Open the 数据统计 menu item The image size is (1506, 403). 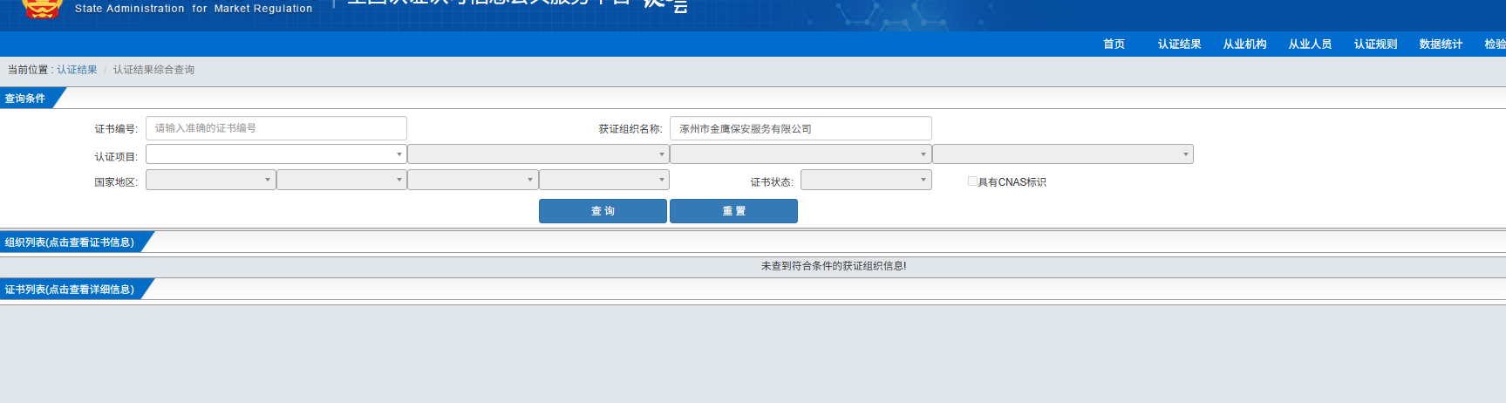tap(1441, 44)
